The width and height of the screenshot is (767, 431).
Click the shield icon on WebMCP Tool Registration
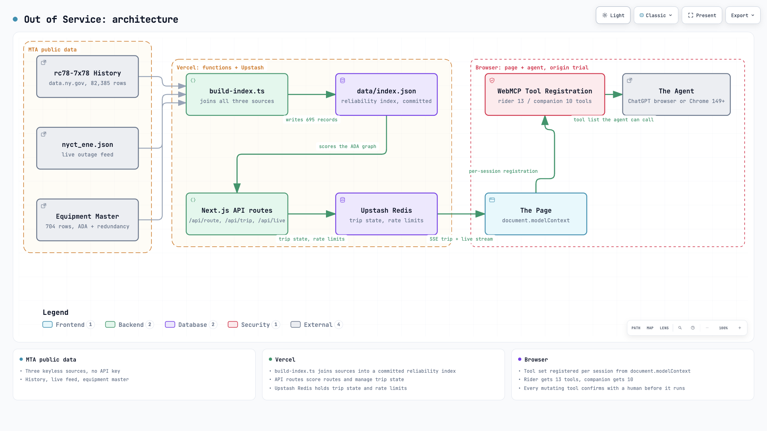point(492,80)
